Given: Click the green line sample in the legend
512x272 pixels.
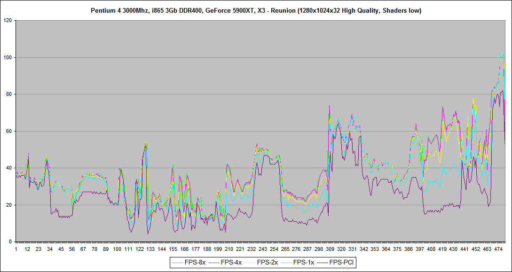Looking at the screenshot, I should (x=177, y=263).
